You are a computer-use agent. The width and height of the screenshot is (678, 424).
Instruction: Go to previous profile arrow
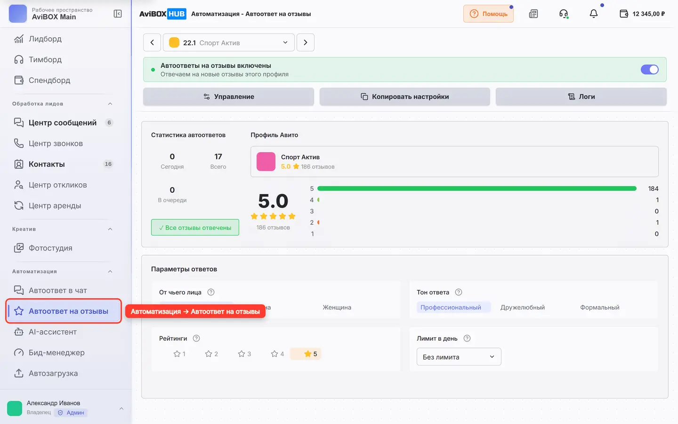click(x=152, y=42)
